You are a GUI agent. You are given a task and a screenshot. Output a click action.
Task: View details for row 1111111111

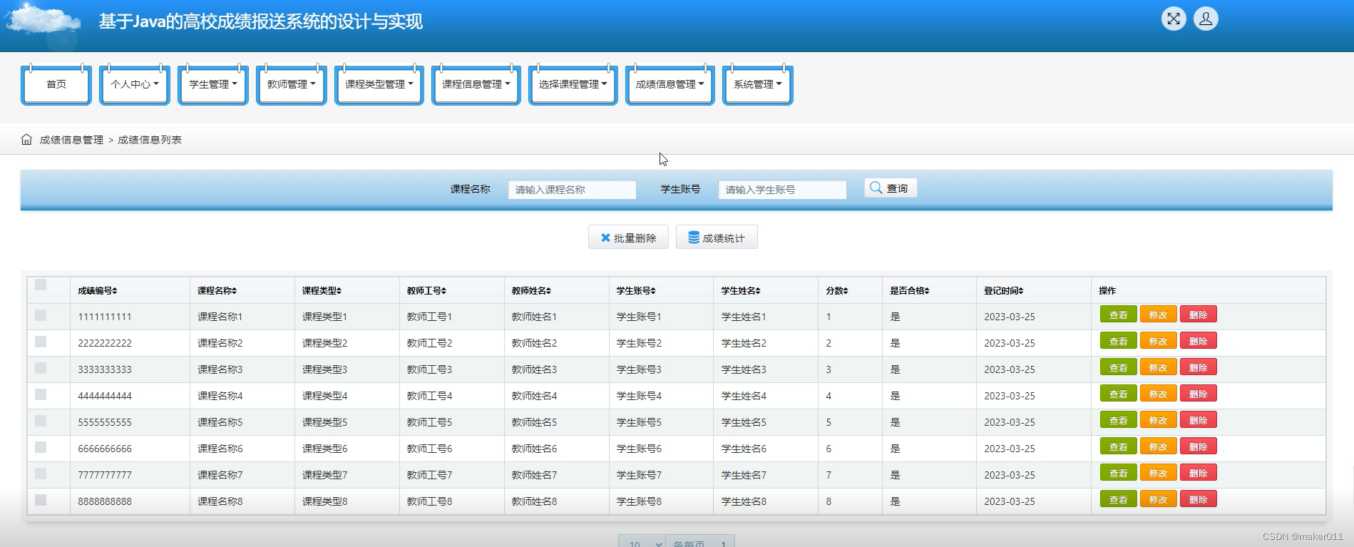[1119, 315]
